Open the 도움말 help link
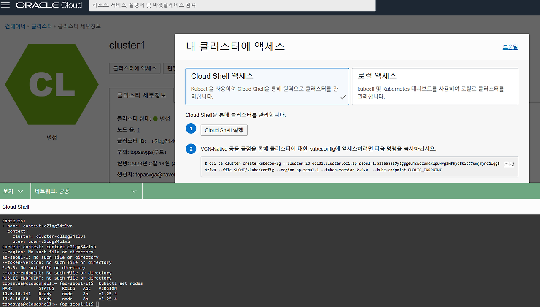Image resolution: width=540 pixels, height=307 pixels. click(x=510, y=47)
